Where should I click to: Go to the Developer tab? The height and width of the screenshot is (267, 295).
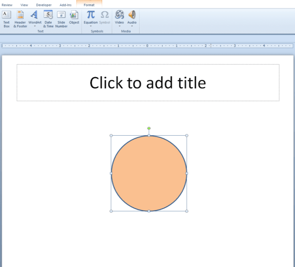(x=44, y=5)
